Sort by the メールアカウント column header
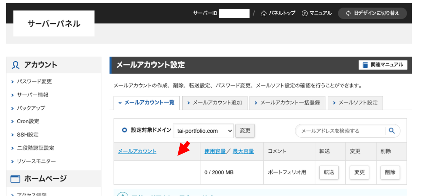 (137, 151)
